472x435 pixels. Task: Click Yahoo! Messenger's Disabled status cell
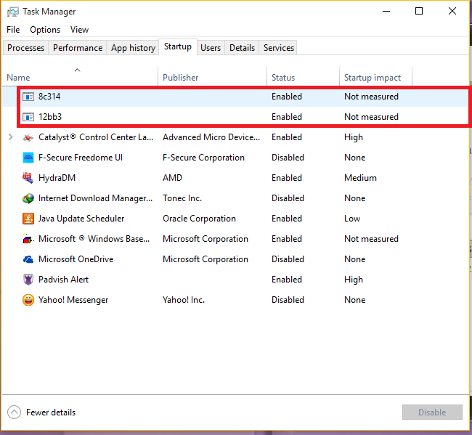pyautogui.click(x=288, y=300)
